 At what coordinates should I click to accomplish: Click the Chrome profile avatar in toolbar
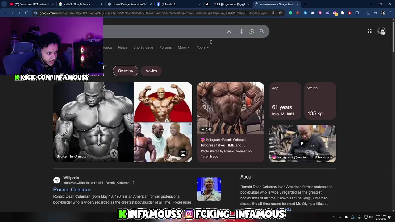coord(383,13)
